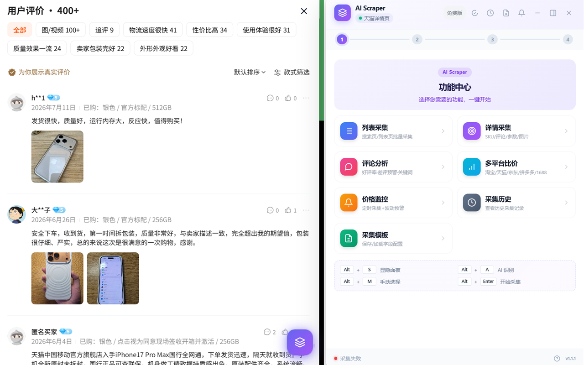Expand the 多平台比价 card arrow
Image resolution: width=584 pixels, height=365 pixels.
[x=566, y=167]
